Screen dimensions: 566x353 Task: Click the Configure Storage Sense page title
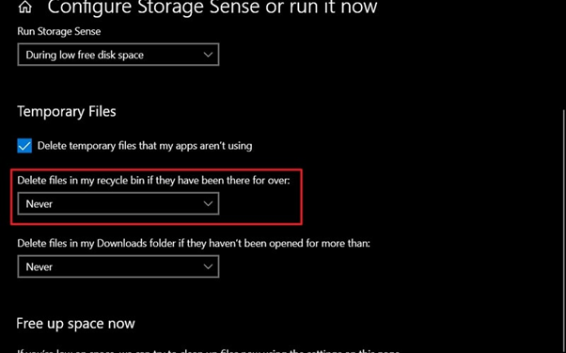point(212,7)
